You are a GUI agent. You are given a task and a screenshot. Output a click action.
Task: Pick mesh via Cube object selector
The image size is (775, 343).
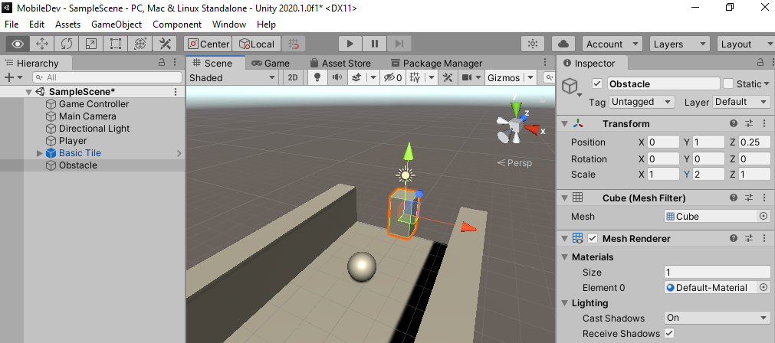(764, 216)
